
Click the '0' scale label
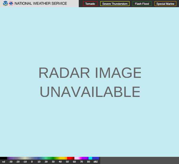coord(32,162)
